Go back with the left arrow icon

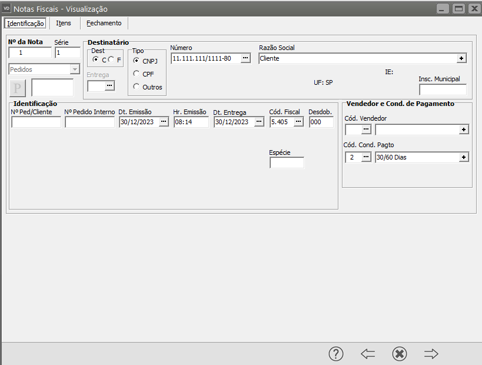click(368, 354)
